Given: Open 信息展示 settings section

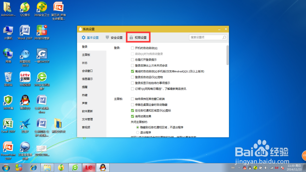Looking at the screenshot, I should pos(92,79).
